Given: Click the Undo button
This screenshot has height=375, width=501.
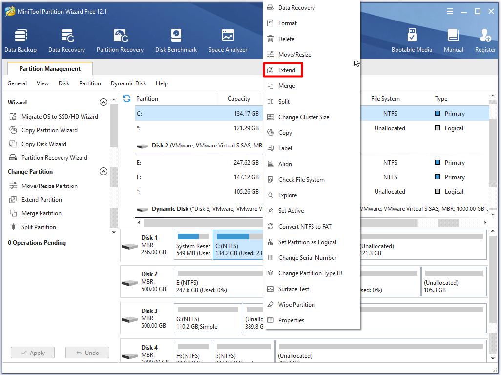Looking at the screenshot, I should [87, 352].
